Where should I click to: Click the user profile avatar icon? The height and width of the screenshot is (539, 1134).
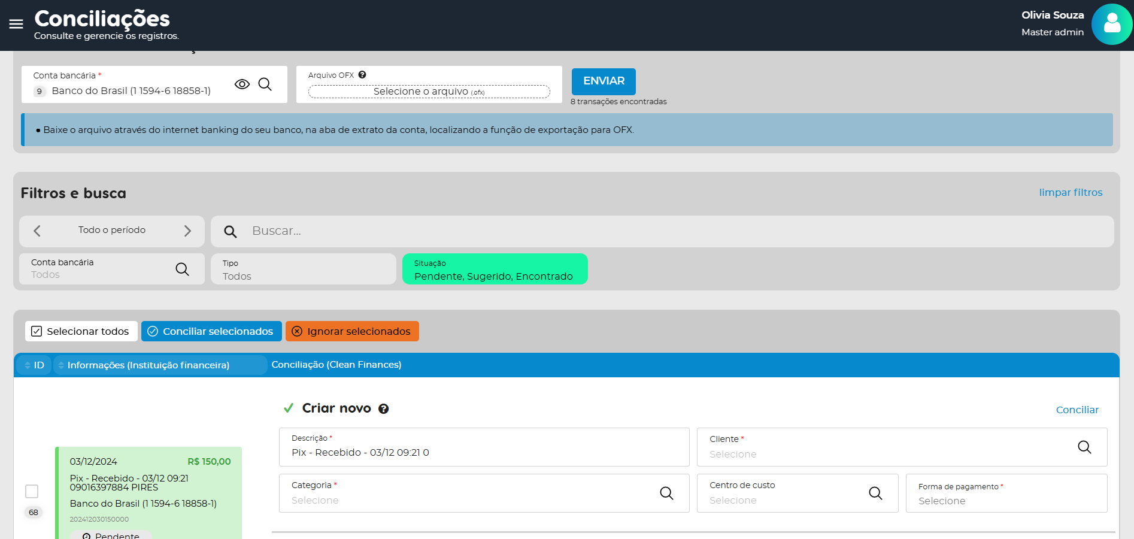(x=1111, y=25)
